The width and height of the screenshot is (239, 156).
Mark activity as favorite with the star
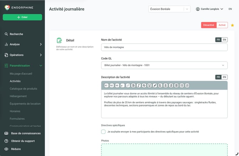[x=232, y=25]
